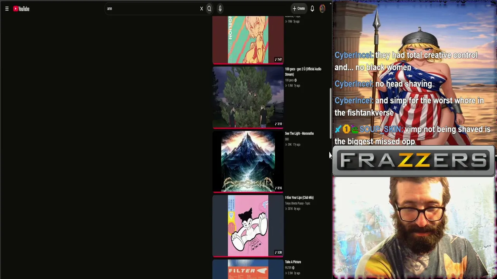
Task: Click the '19M 5y ago' view count
Action: coord(293,21)
